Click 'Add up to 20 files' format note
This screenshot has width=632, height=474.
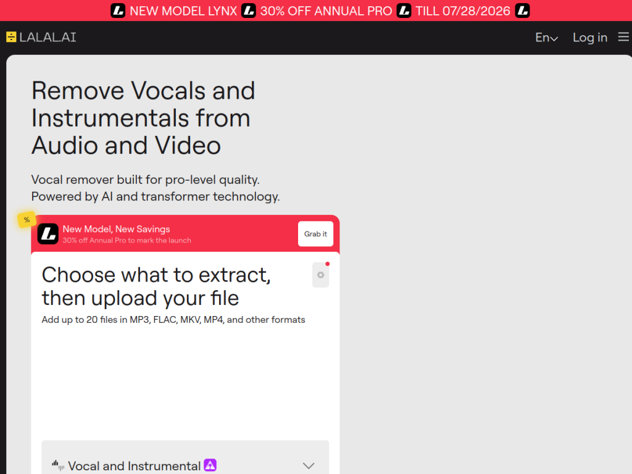point(173,320)
